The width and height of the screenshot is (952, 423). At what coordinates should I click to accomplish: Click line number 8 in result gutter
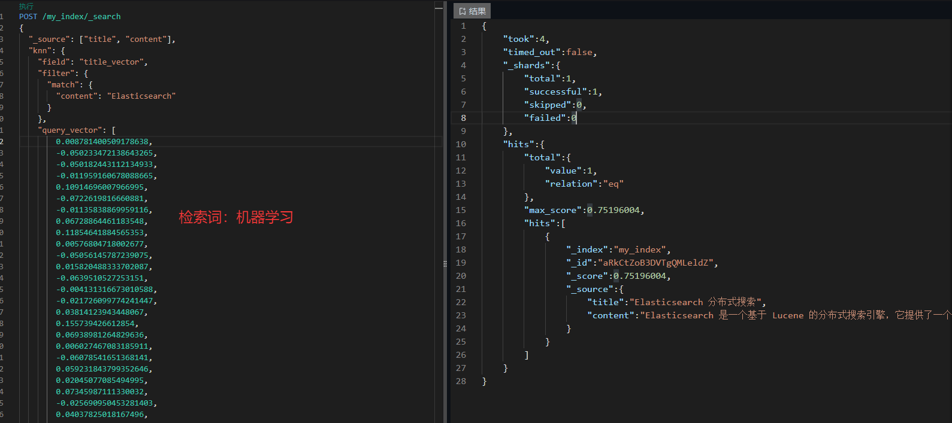point(463,118)
